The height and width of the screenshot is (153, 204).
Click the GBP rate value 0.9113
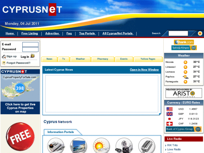tap(193, 114)
